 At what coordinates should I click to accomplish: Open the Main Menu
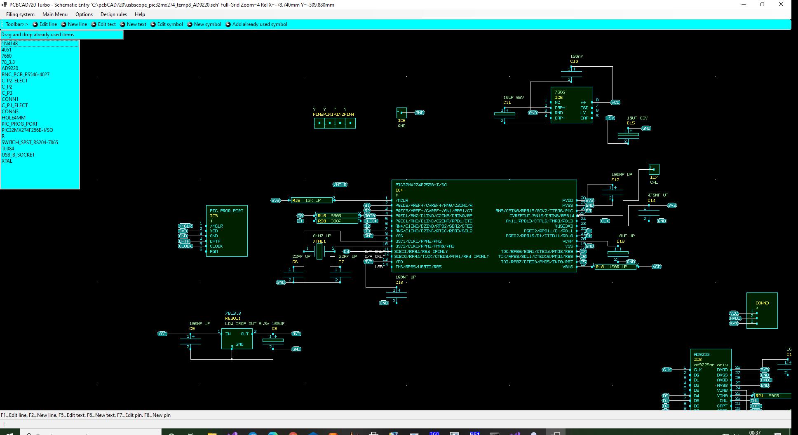pyautogui.click(x=55, y=14)
